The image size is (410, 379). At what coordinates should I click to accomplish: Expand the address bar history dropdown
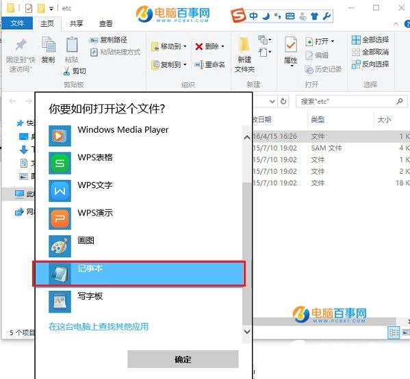coord(272,101)
